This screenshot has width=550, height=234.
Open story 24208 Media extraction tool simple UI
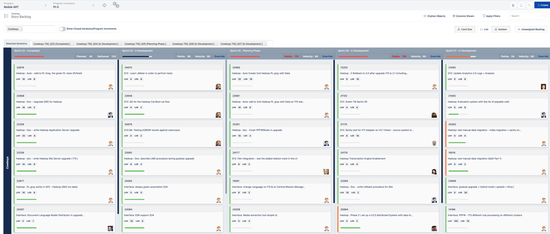point(255,215)
